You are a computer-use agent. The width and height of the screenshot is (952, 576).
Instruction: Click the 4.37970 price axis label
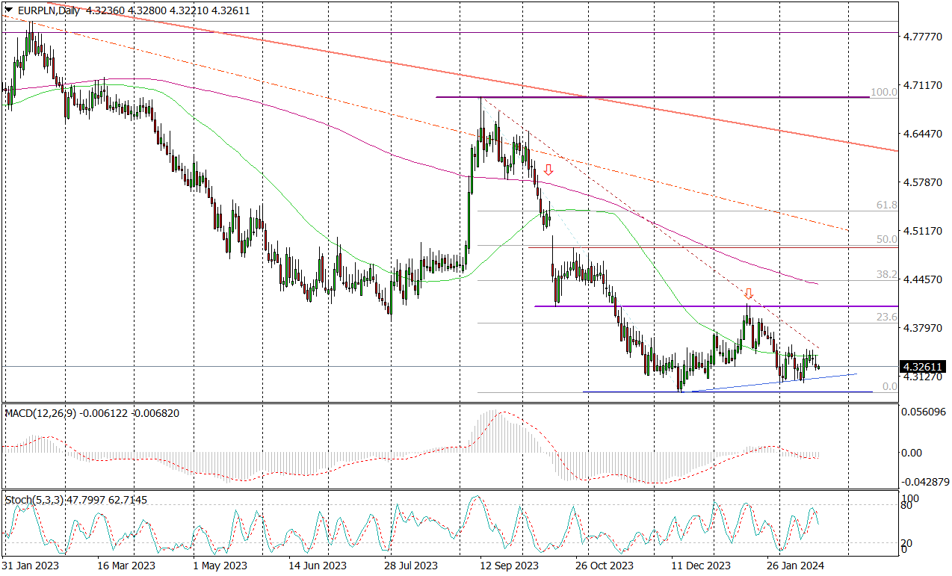921,329
